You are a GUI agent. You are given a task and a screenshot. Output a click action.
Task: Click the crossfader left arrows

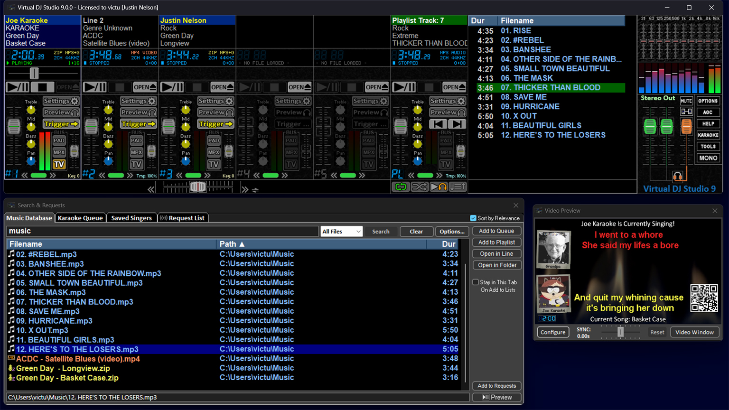pyautogui.click(x=151, y=189)
